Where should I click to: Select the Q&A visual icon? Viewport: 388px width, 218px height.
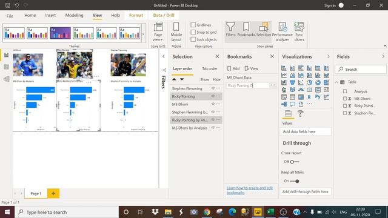pyautogui.click(x=292, y=104)
